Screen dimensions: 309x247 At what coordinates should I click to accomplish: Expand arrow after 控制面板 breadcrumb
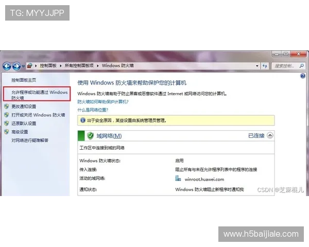[x=60, y=66]
